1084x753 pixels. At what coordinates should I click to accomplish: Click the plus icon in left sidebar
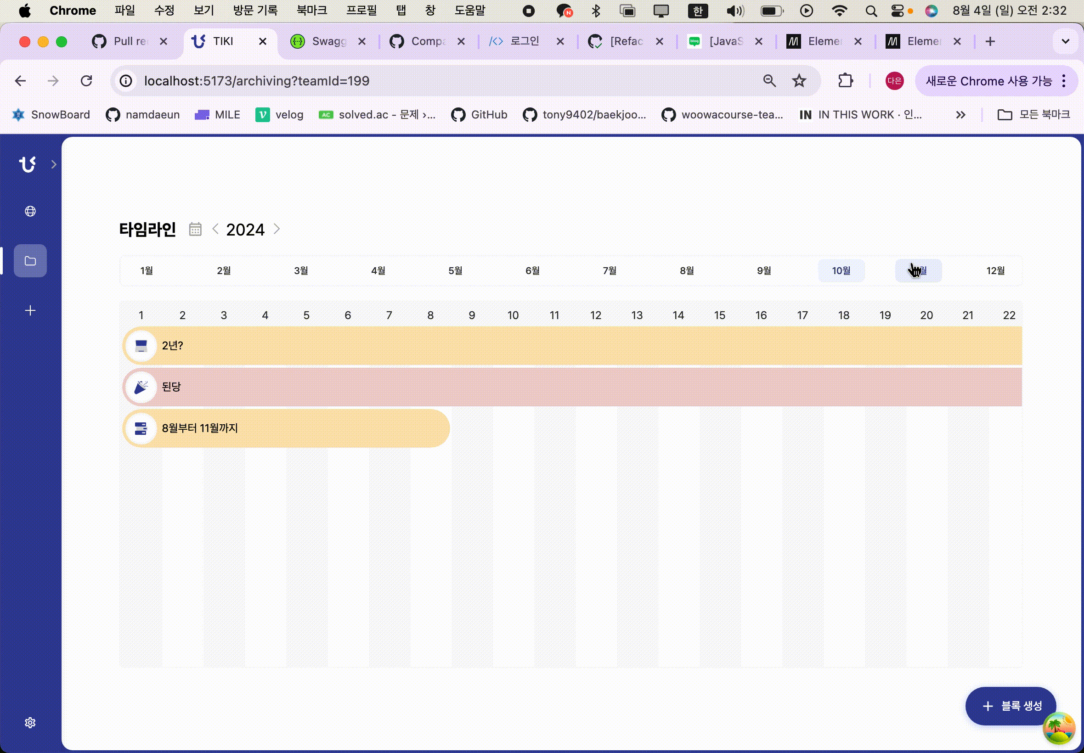[30, 310]
